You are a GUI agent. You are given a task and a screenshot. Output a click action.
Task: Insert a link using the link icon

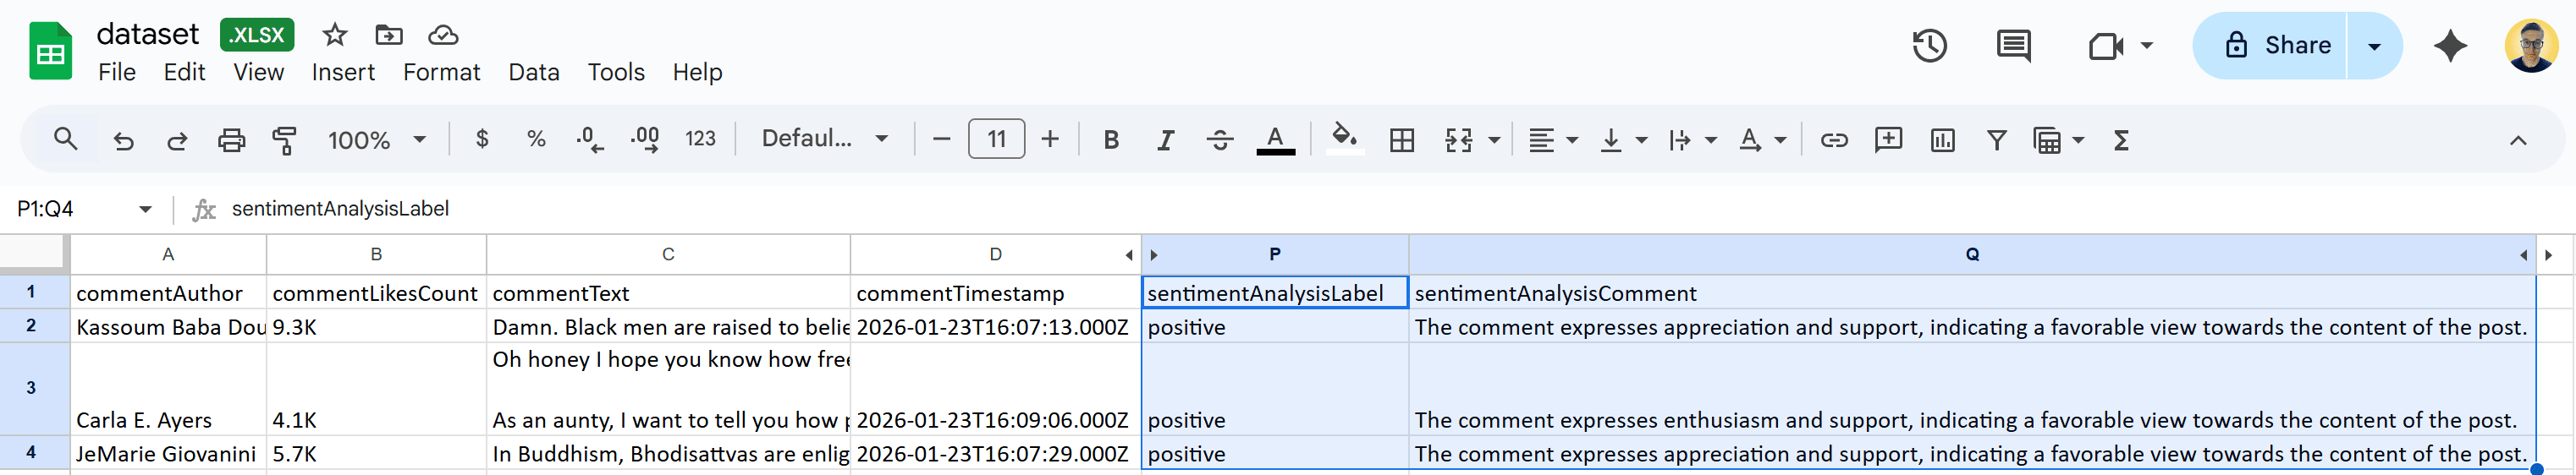pos(1833,139)
